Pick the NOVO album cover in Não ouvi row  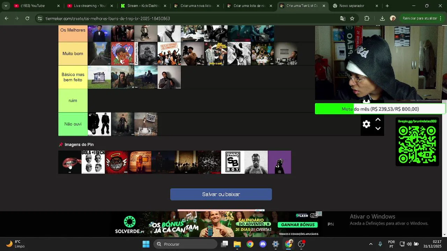(146, 124)
